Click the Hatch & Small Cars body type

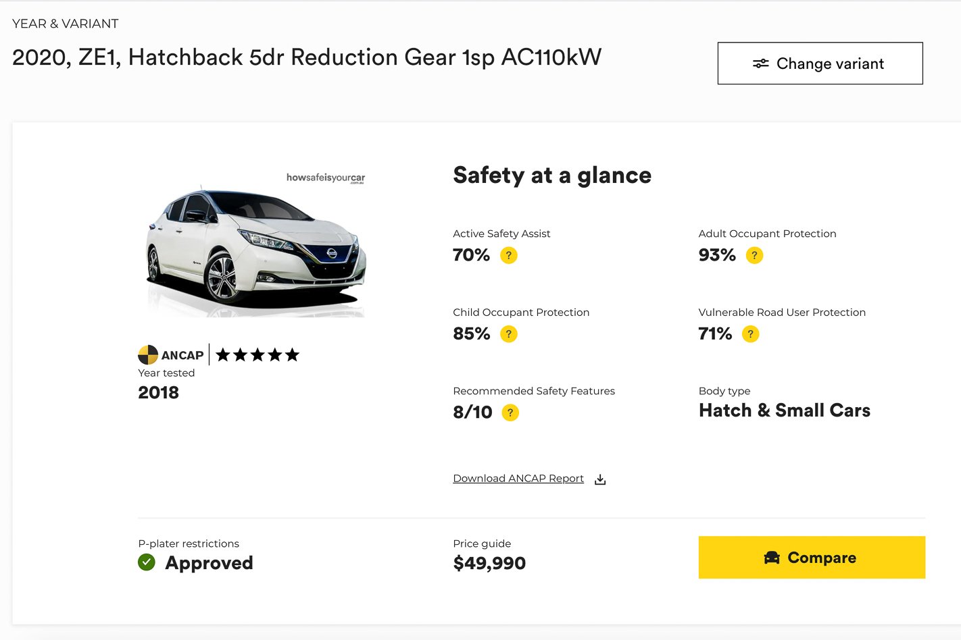(x=785, y=410)
